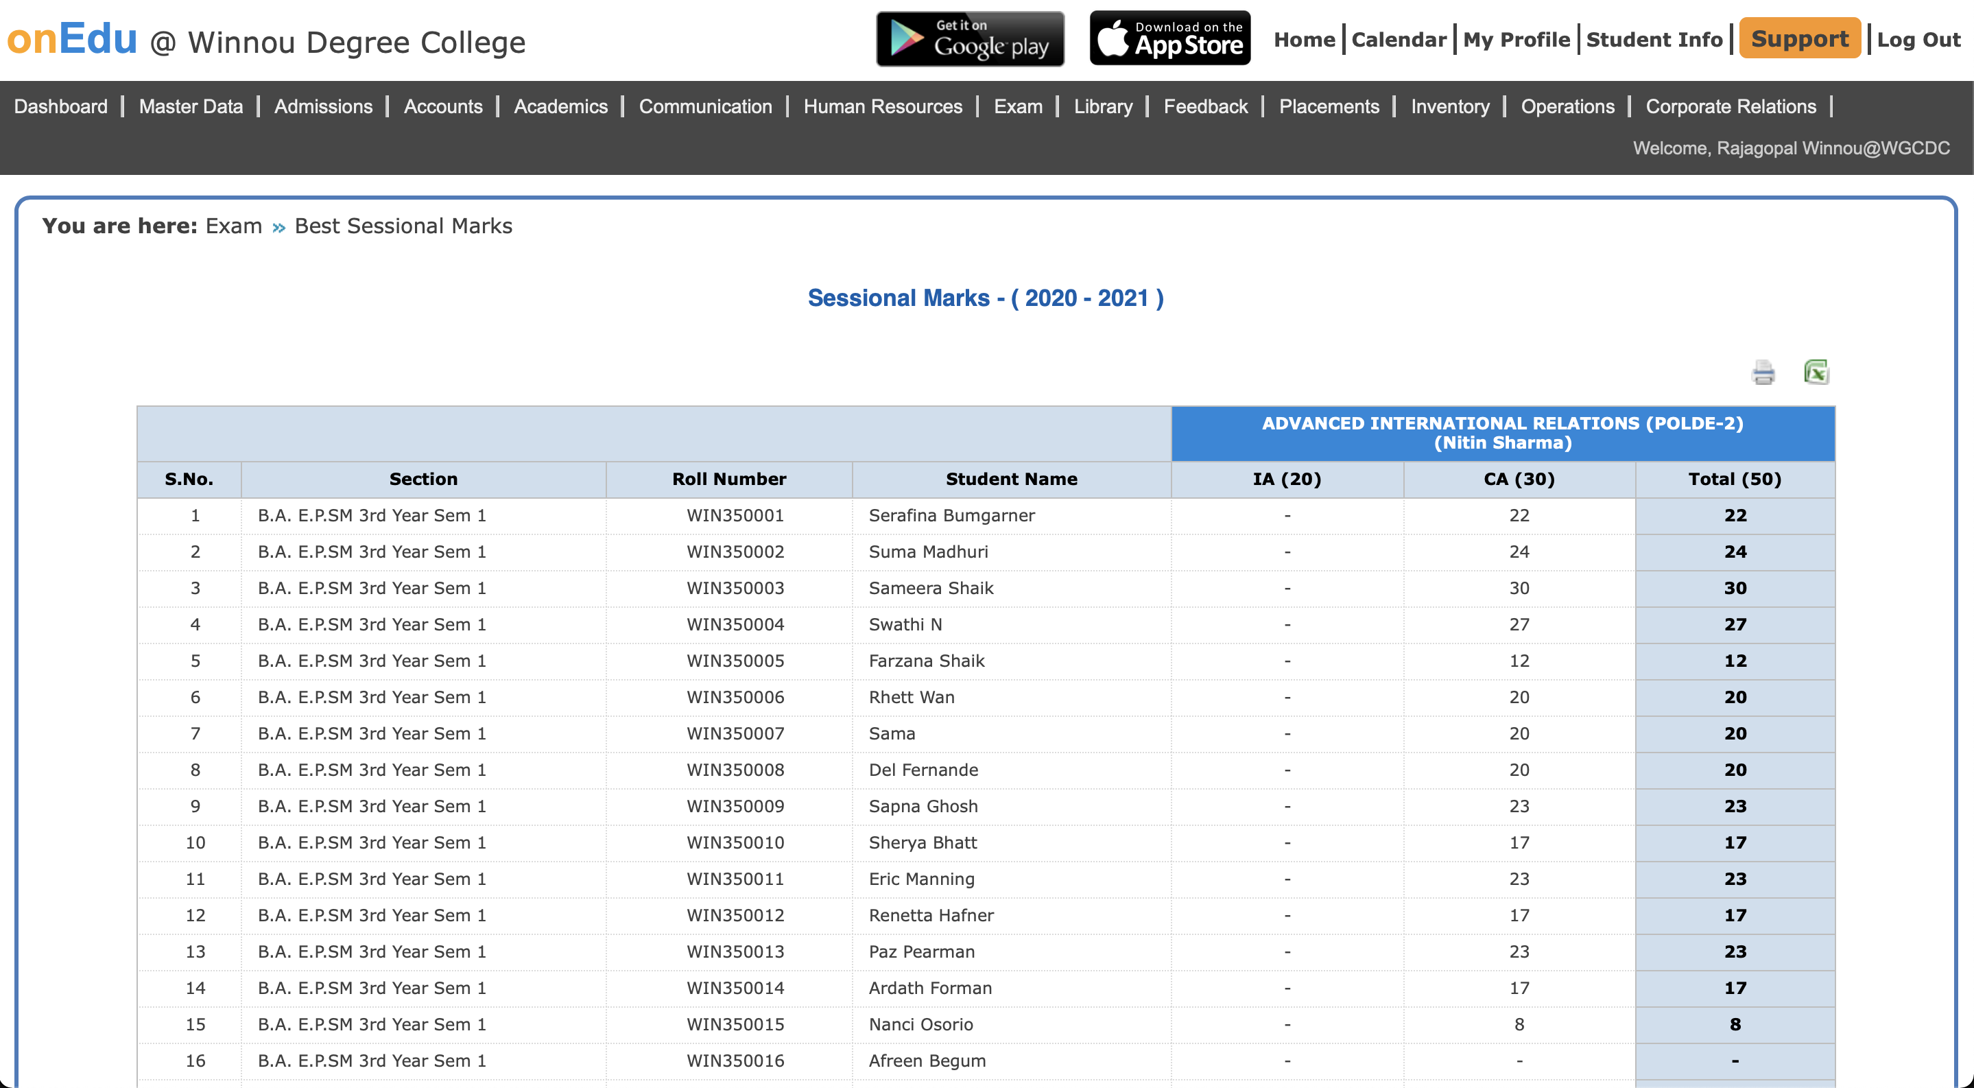
Task: Open the Google Play store badge
Action: point(969,39)
